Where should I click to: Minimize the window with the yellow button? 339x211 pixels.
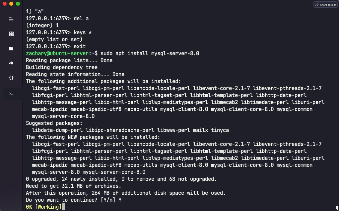click(x=11, y=4)
